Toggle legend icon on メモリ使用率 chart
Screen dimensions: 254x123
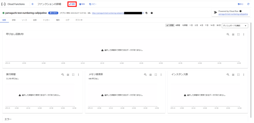point(150,75)
